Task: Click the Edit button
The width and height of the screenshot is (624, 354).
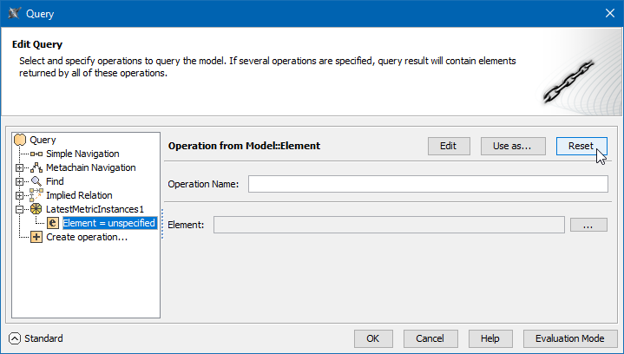Action: click(448, 146)
